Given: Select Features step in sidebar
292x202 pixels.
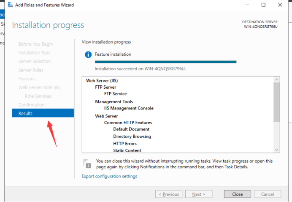Looking at the screenshot, I should (27, 79).
